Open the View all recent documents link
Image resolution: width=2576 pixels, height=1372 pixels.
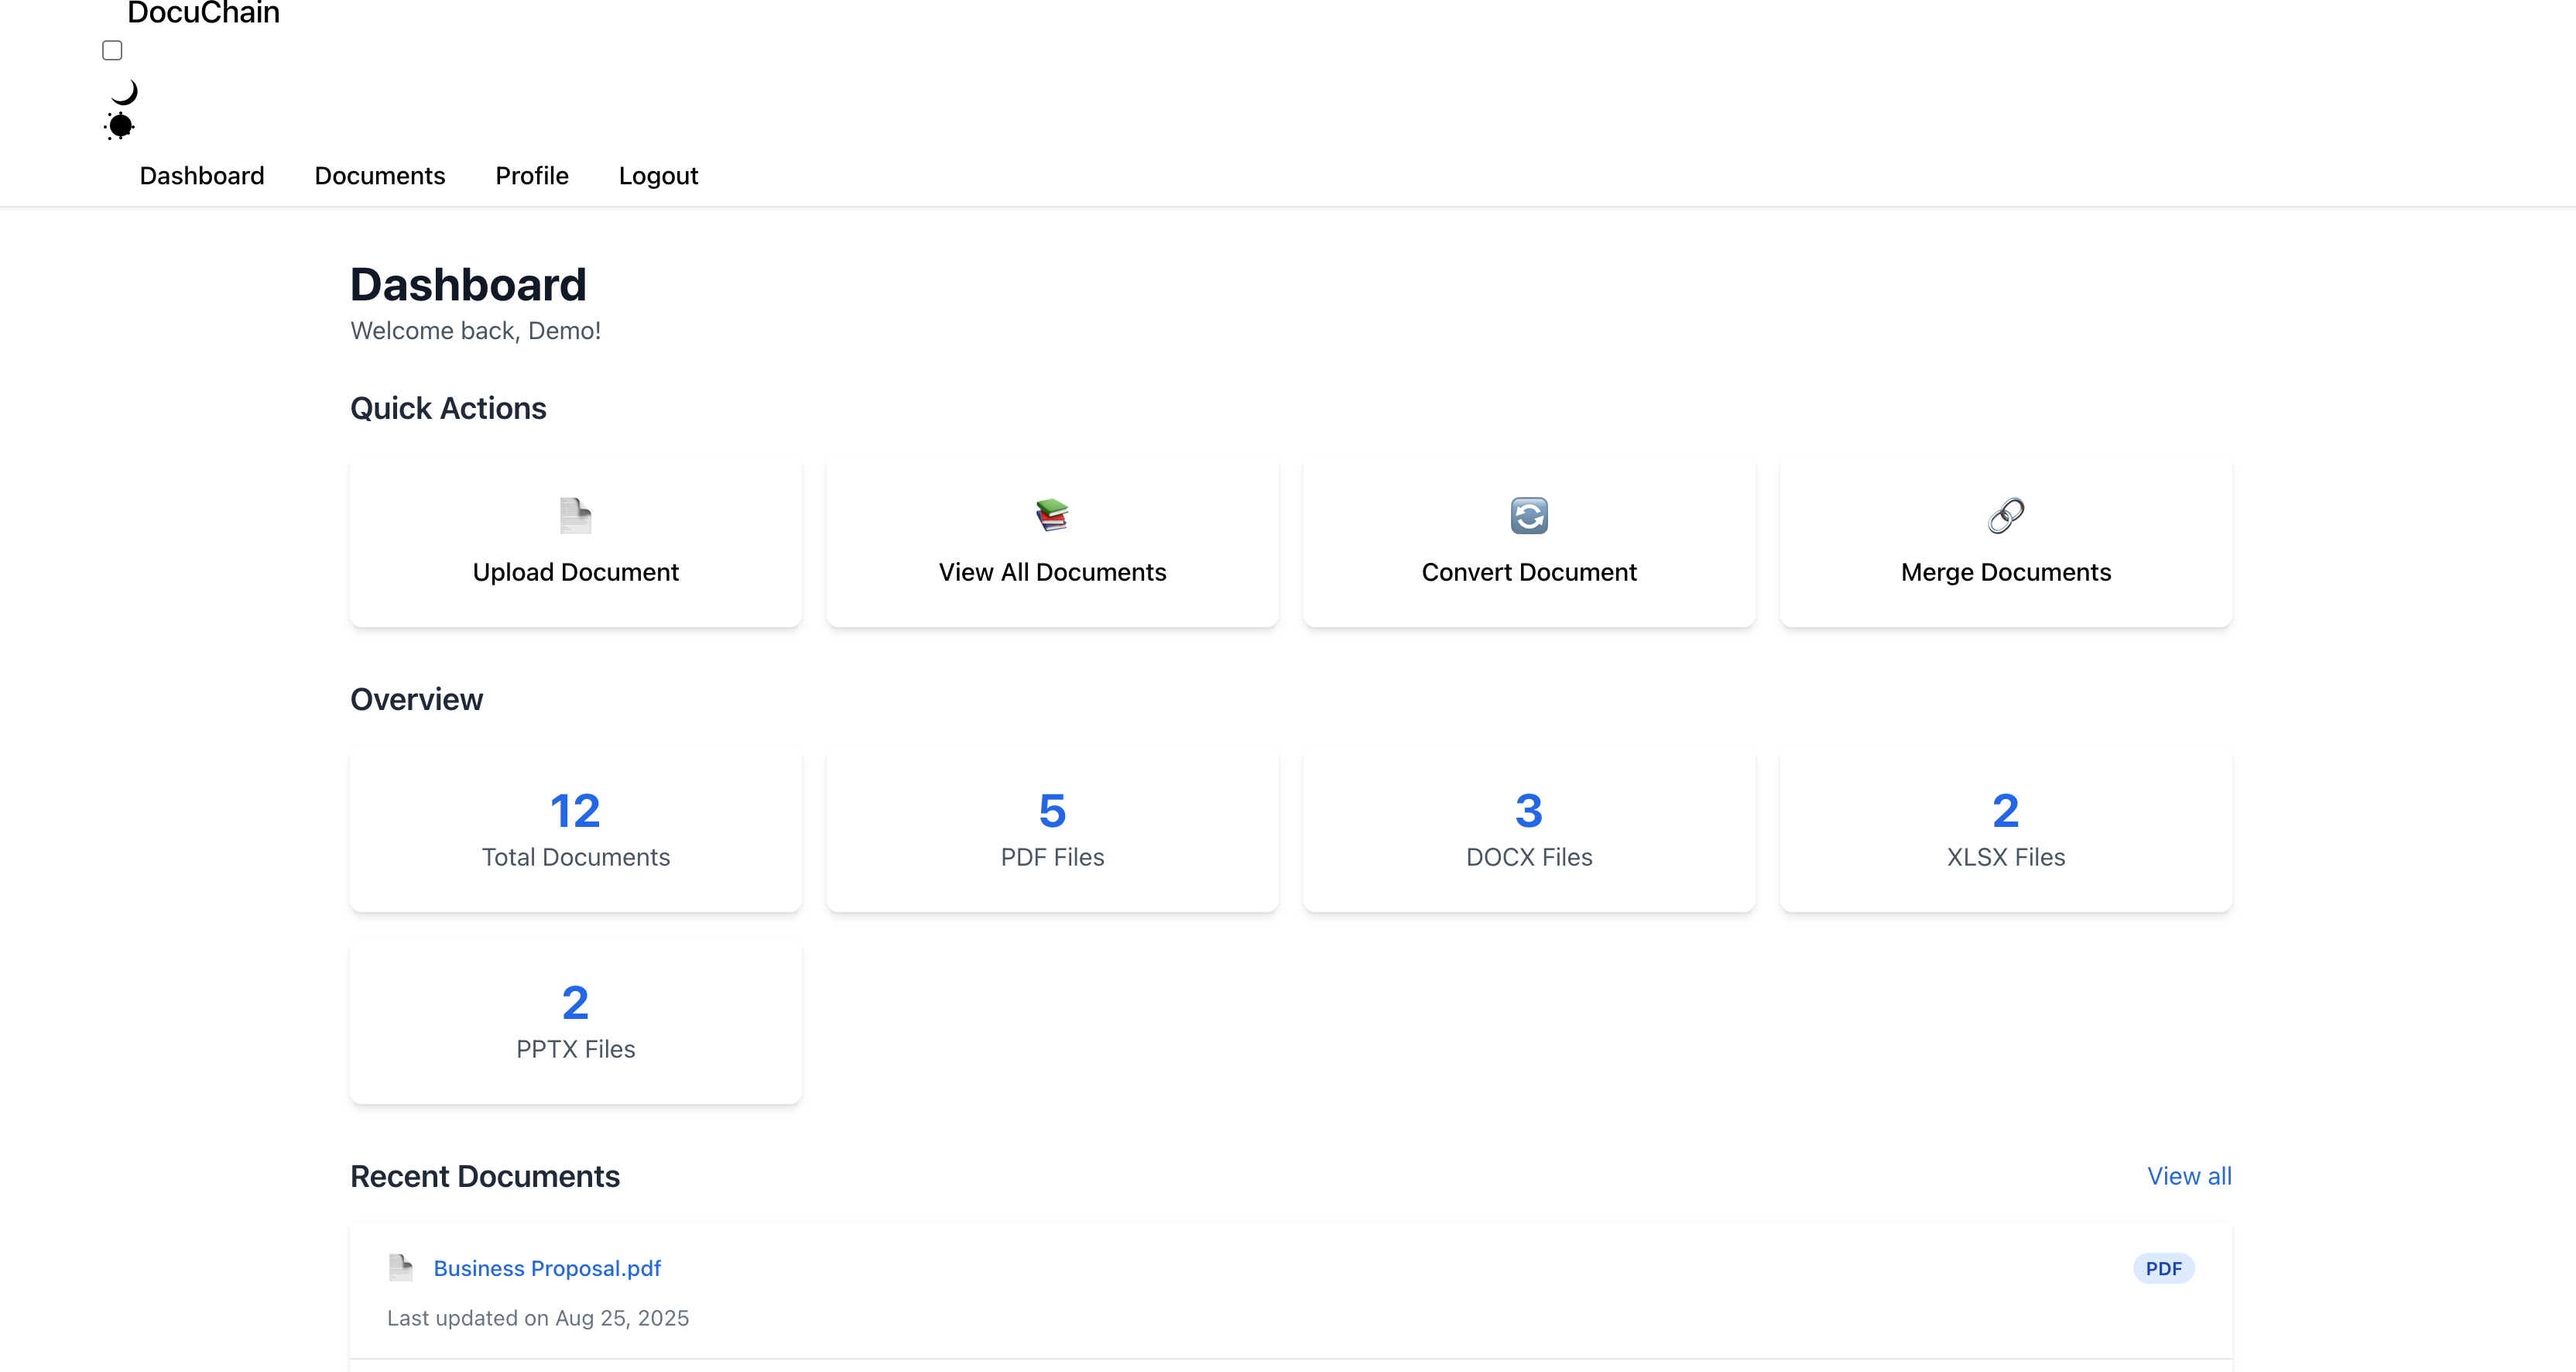(2189, 1176)
